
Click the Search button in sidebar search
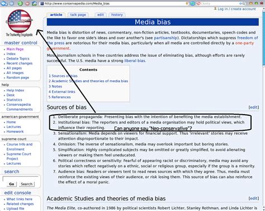(x=27, y=184)
